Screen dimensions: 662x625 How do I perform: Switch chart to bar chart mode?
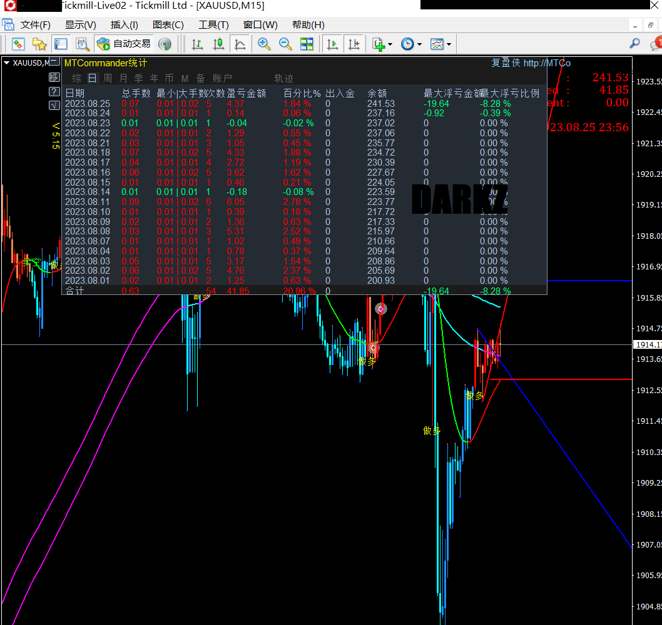coord(197,44)
